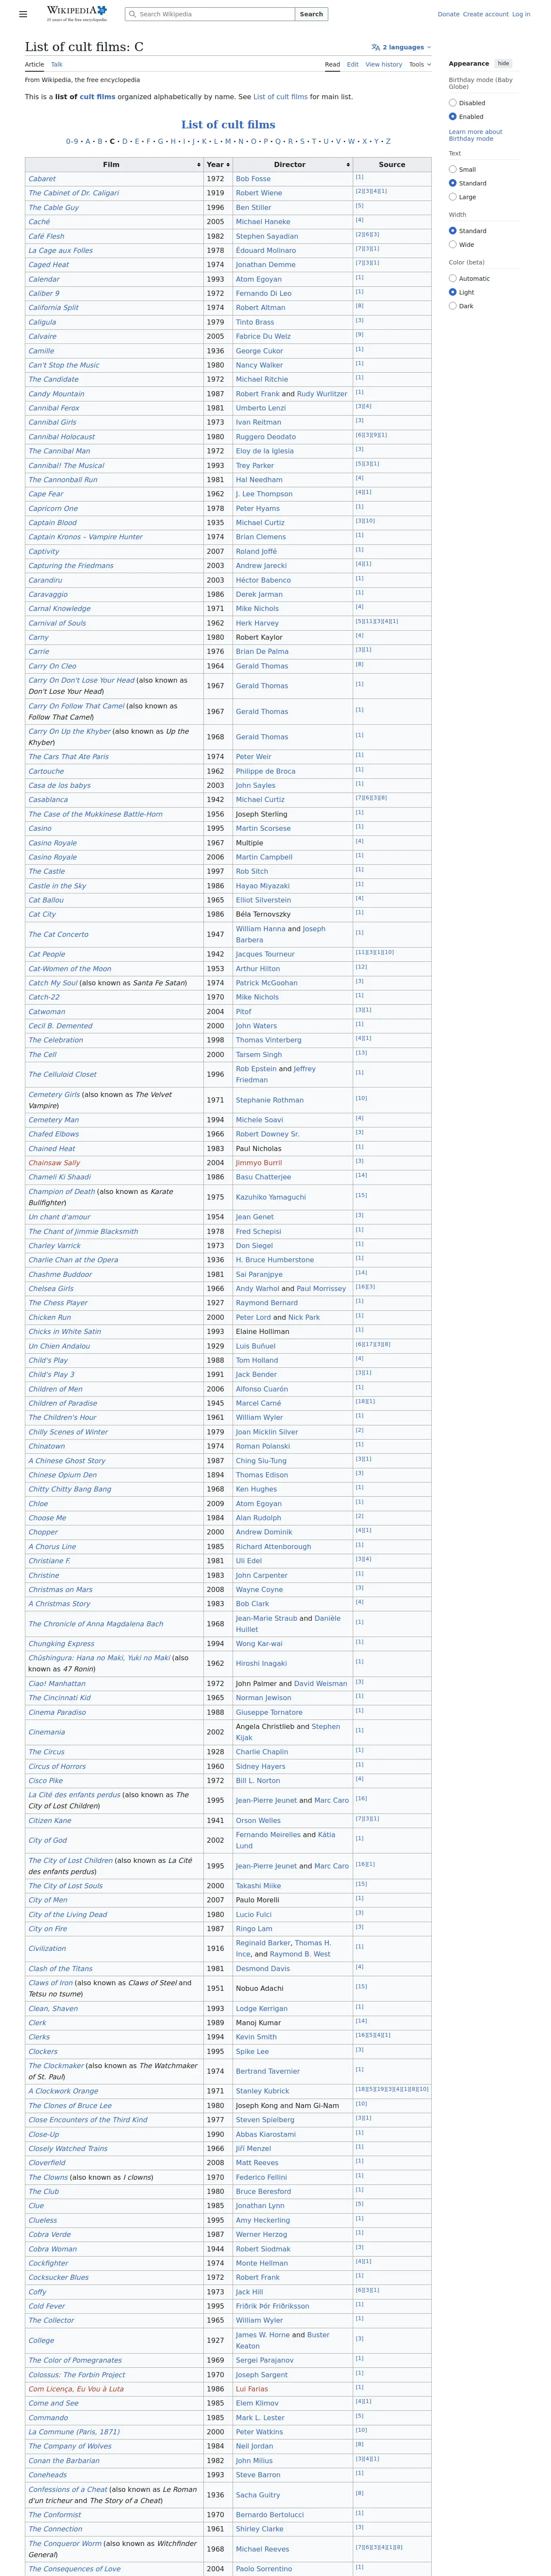Open Bob Fosse director link
Screen dimensions: 551x2576
click(253, 179)
